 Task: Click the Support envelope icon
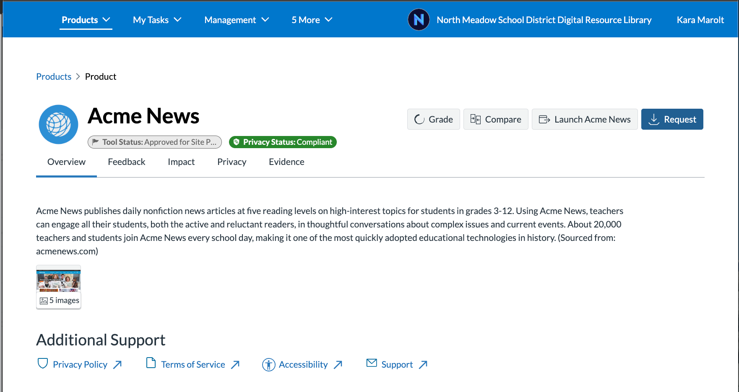372,363
